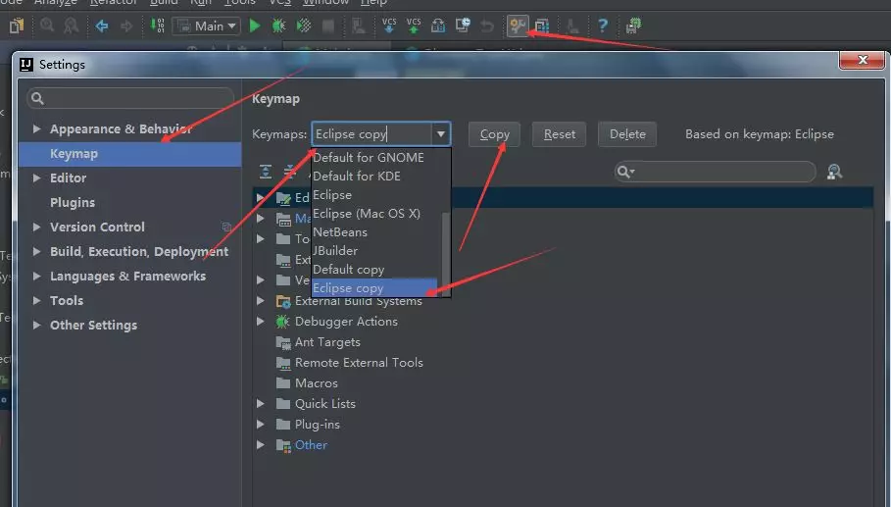This screenshot has width=891, height=507.
Task: Toggle the Keymaps combo box arrow
Action: pos(441,134)
